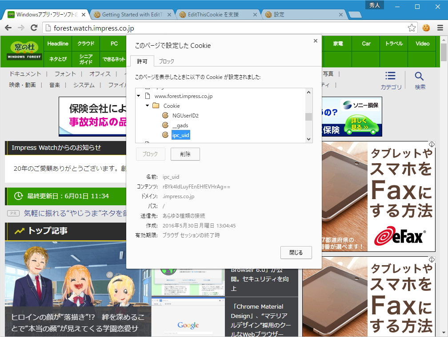The height and width of the screenshot is (337, 448).
Task: Open the Car navigation item
Action: click(x=366, y=43)
